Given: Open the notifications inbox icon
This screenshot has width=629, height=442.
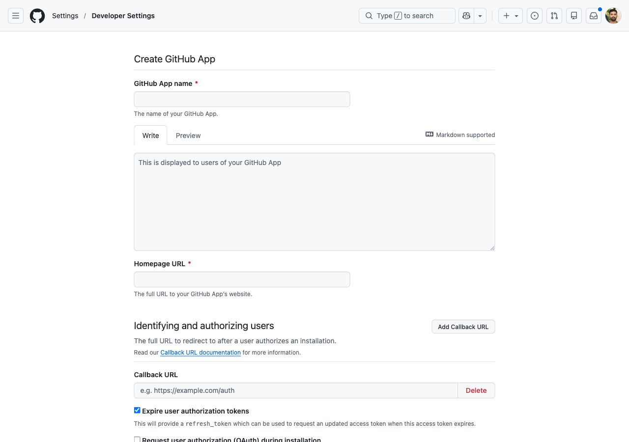Looking at the screenshot, I should (594, 16).
